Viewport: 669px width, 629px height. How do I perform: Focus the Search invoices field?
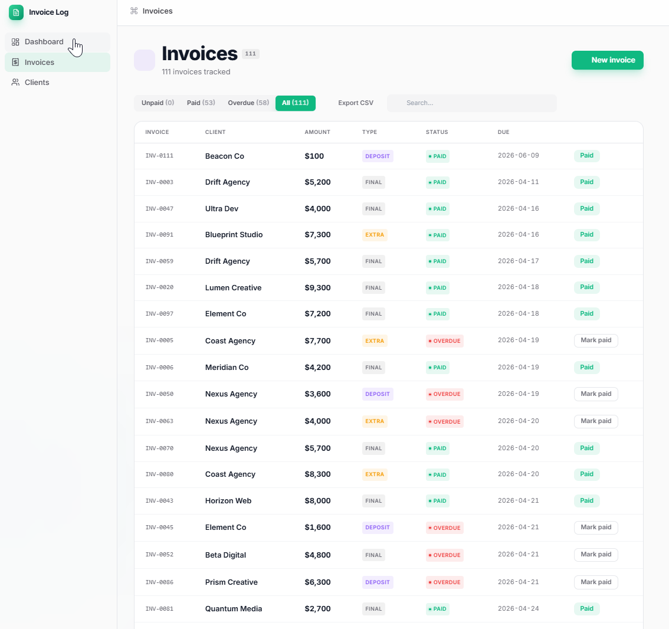471,103
